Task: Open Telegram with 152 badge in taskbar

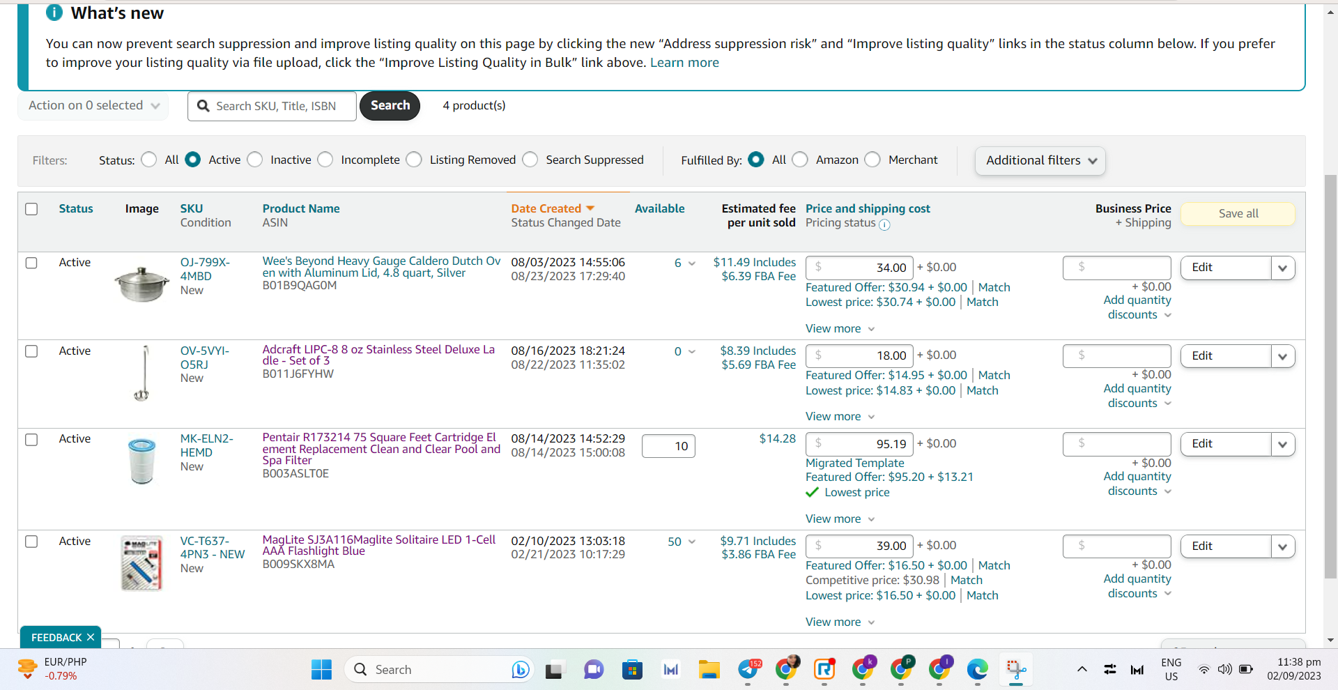Action: (x=748, y=670)
